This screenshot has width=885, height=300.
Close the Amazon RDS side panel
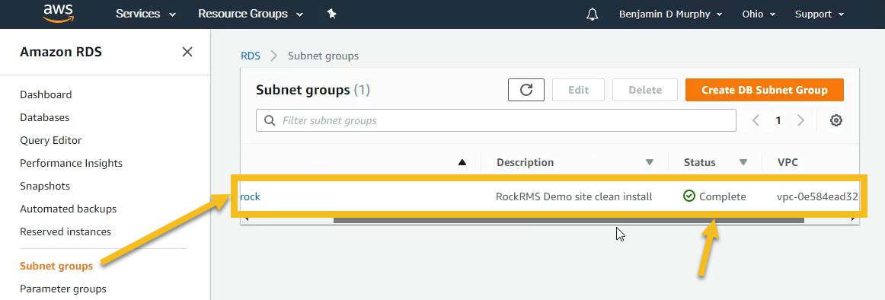[x=187, y=52]
